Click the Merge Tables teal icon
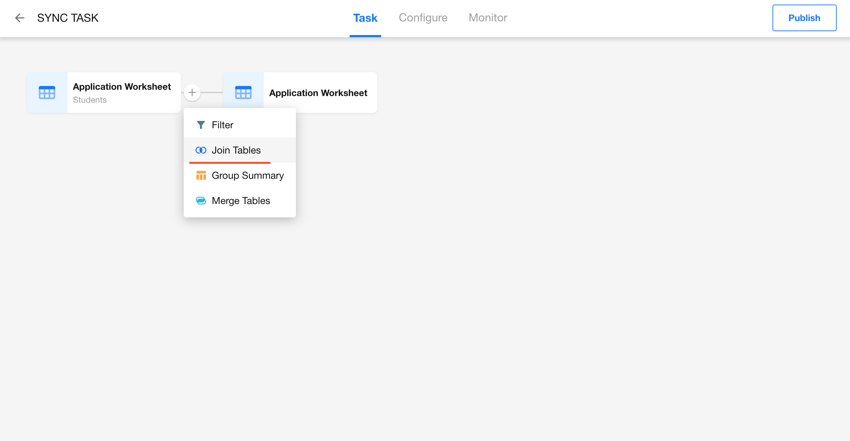The width and height of the screenshot is (850, 441). 201,201
